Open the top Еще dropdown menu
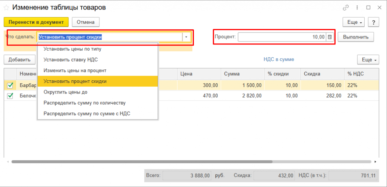Image resolution: width=387 pixels, height=187 pixels. point(354,22)
